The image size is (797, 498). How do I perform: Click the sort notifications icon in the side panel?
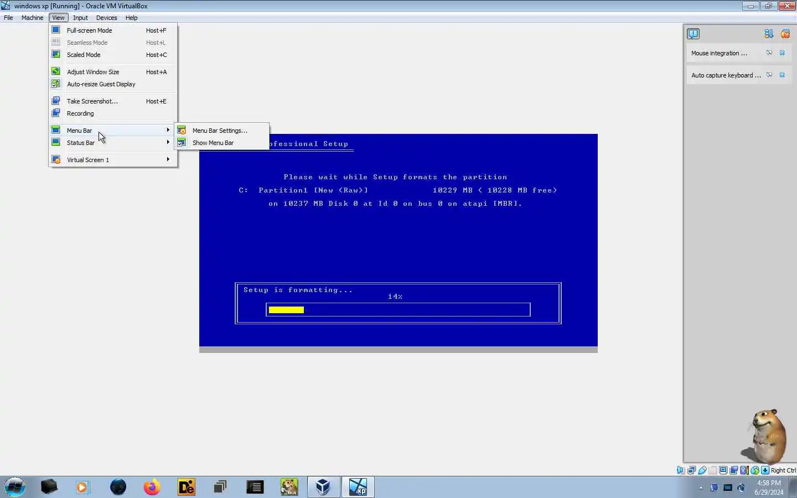pyautogui.click(x=769, y=34)
